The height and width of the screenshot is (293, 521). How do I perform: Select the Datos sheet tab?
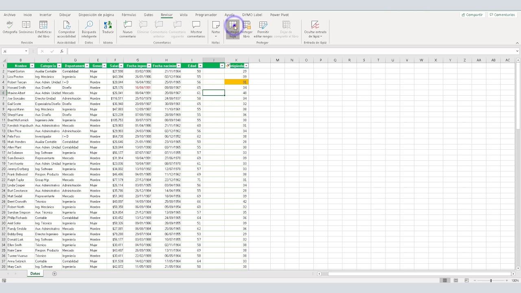pyautogui.click(x=35, y=274)
